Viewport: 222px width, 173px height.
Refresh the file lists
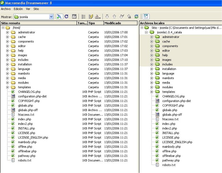pos(66,17)
